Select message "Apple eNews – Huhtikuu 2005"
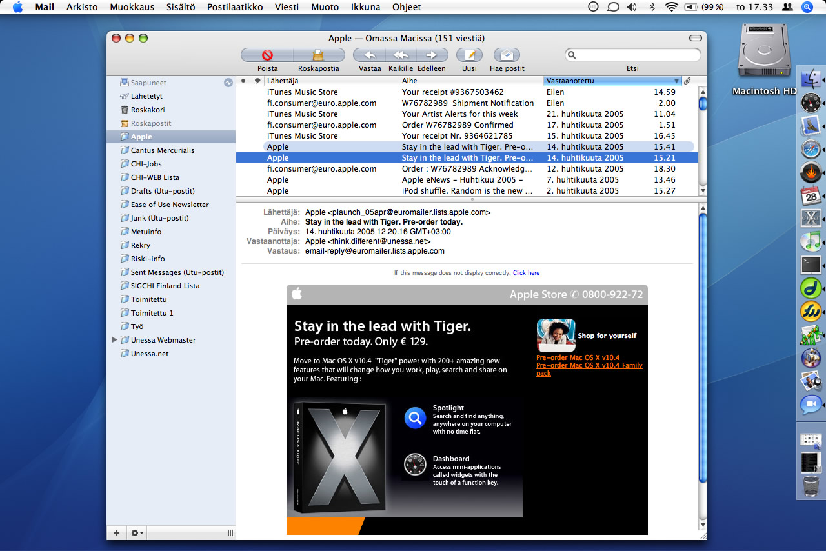 [x=467, y=179]
